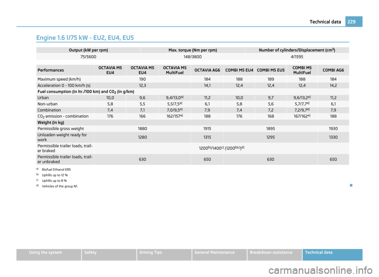
Task: Click the Performances column header
Action: tap(51, 70)
